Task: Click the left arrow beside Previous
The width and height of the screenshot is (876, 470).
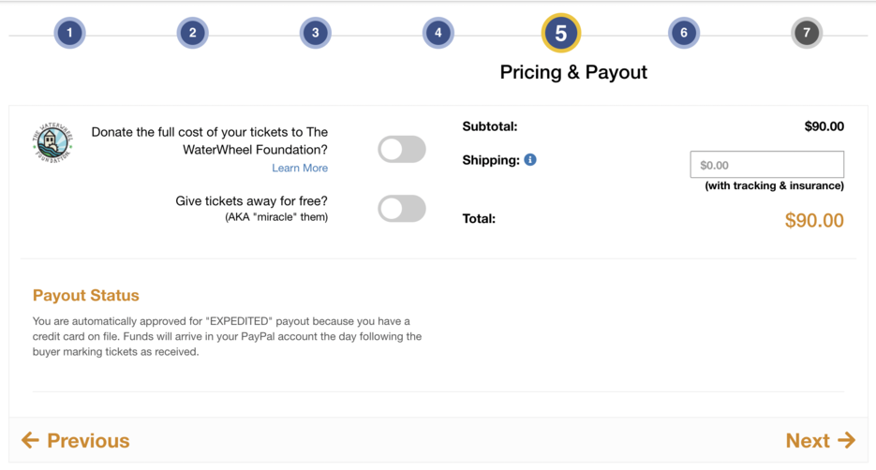Action: 30,440
